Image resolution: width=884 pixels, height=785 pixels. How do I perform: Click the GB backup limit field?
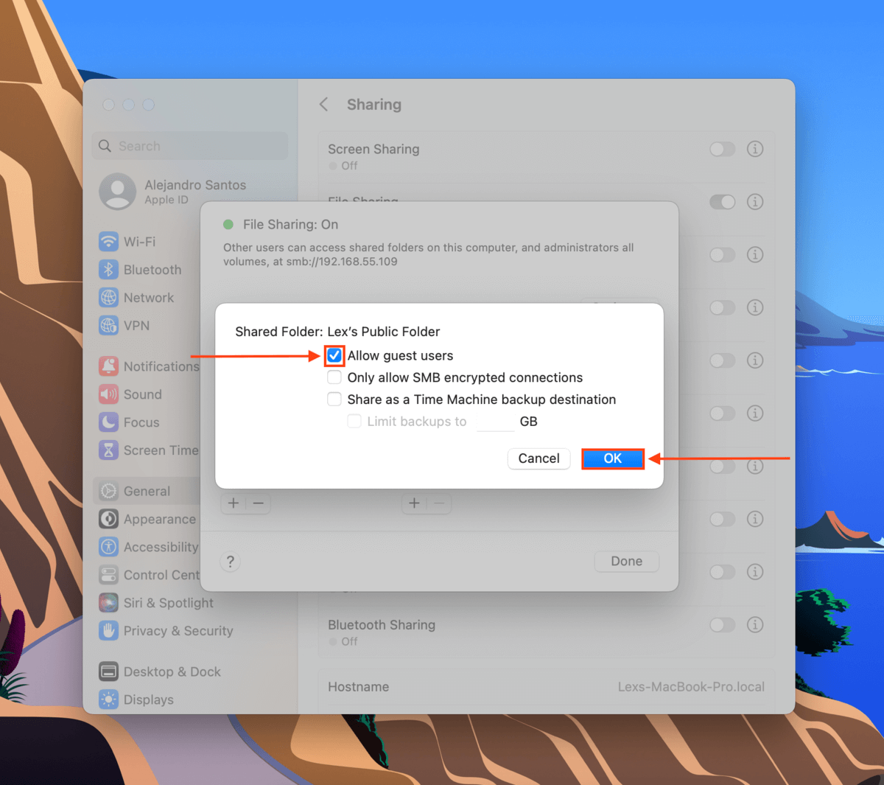[x=495, y=422]
